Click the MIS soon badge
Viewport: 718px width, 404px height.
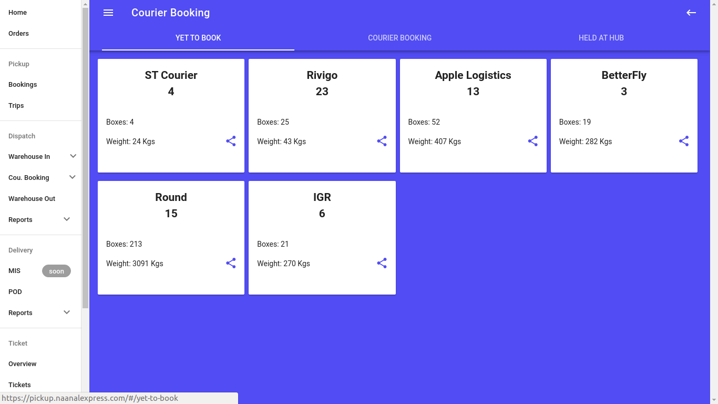pos(56,271)
